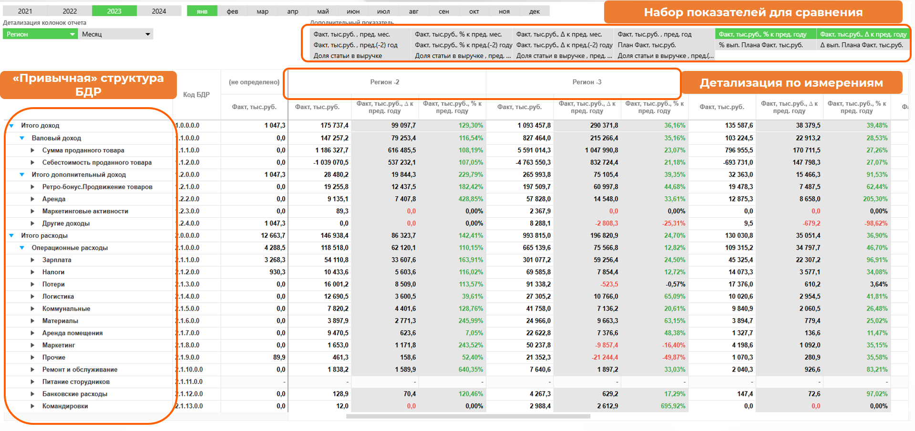Select indicator 'План Факт, тыс.руб.'

pos(664,45)
